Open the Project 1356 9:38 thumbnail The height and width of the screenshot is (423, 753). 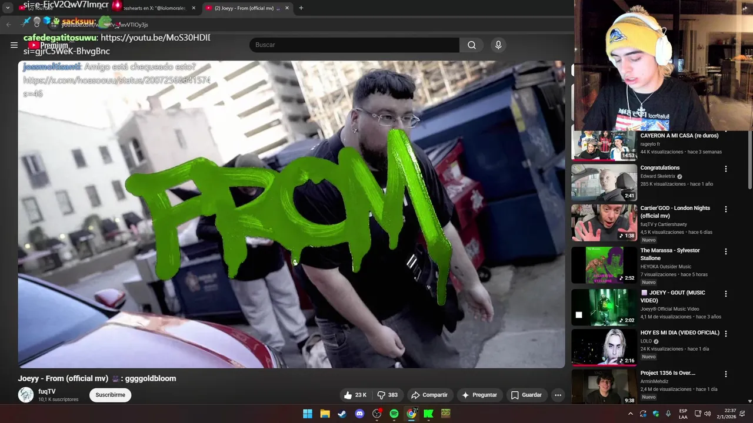tap(604, 387)
